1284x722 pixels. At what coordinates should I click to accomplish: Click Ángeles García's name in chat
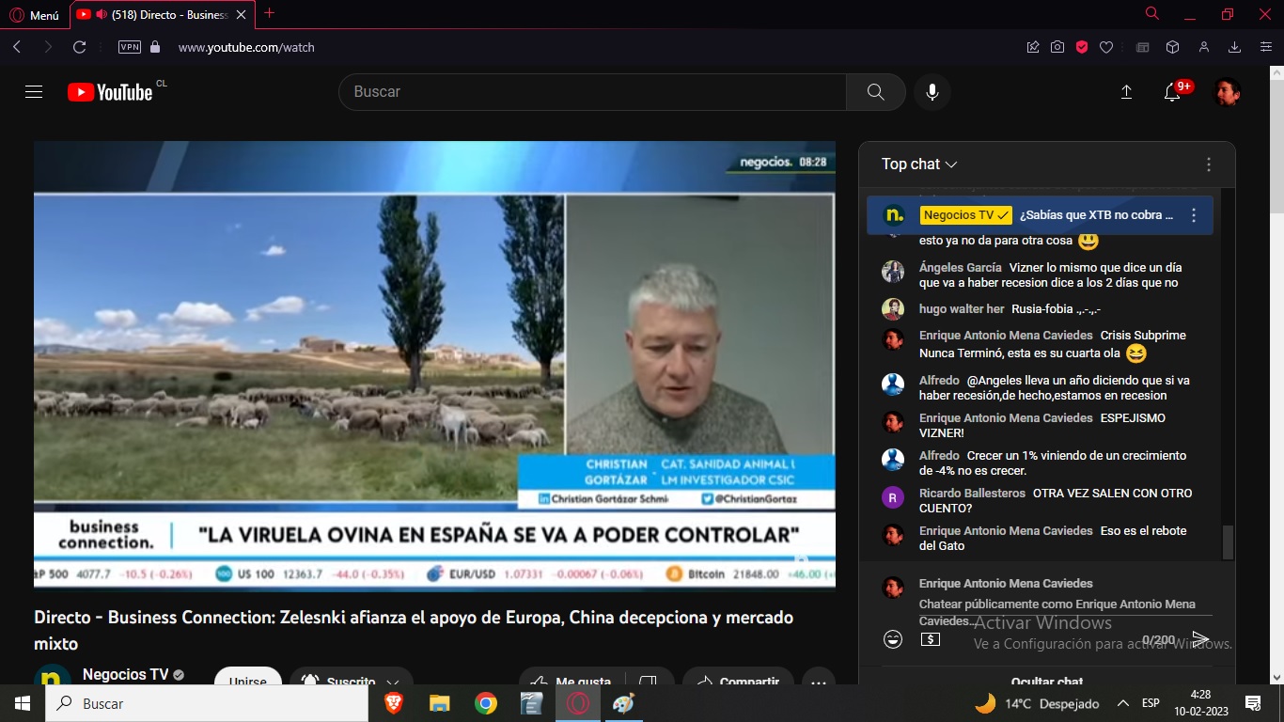tap(961, 267)
